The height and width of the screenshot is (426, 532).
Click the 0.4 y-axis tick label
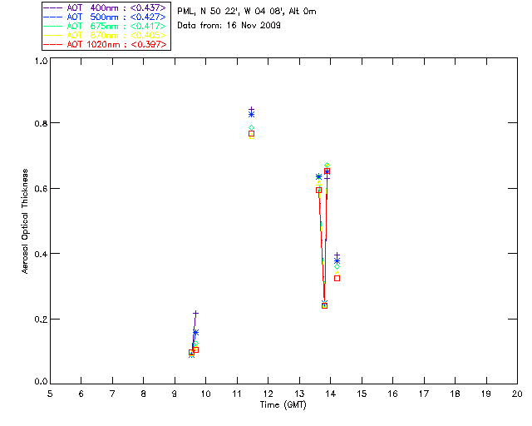tap(41, 254)
